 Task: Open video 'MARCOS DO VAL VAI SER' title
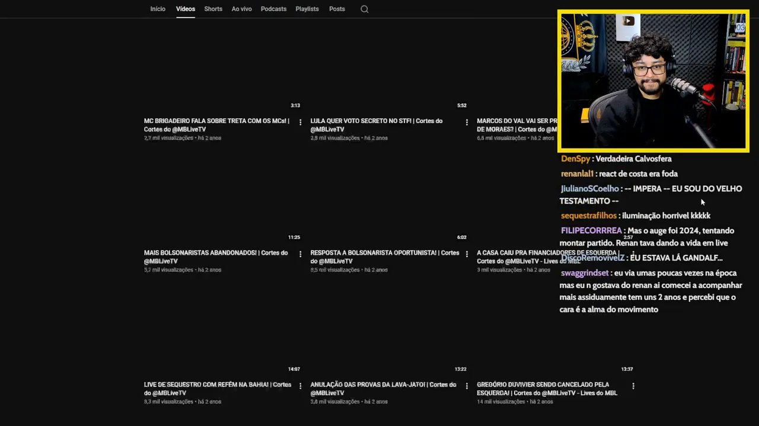(517, 125)
